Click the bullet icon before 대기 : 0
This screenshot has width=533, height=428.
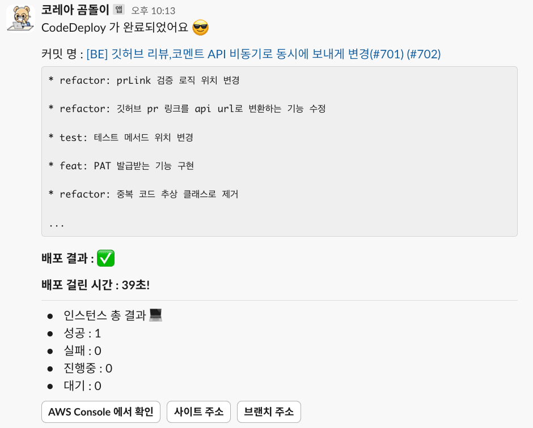pyautogui.click(x=51, y=386)
